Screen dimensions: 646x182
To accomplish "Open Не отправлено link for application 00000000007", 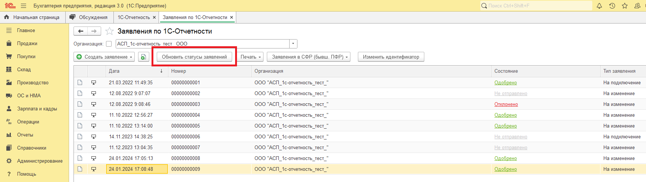I will 511,148.
